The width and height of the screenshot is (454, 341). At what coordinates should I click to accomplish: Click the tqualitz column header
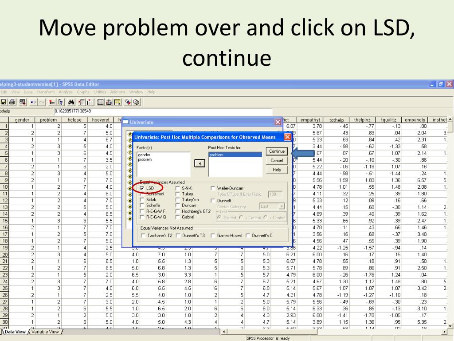click(388, 120)
